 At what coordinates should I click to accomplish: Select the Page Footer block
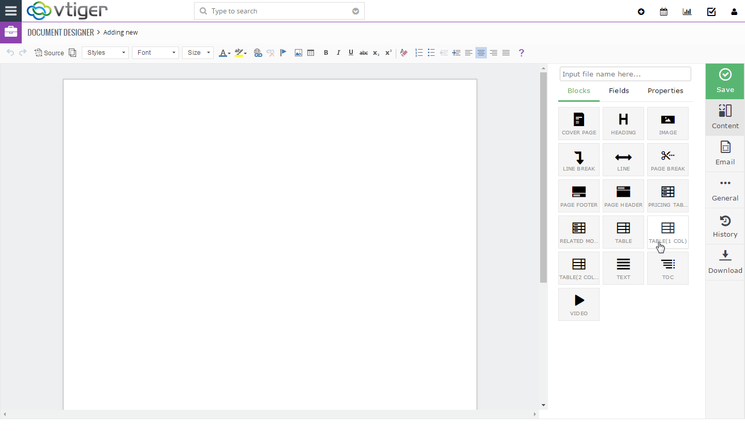pyautogui.click(x=579, y=196)
